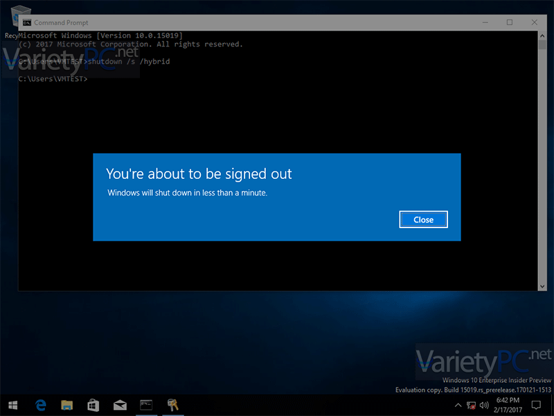Click the Command Prompt scrollbar down arrow
Image resolution: width=554 pixels, height=416 pixels.
click(x=542, y=286)
